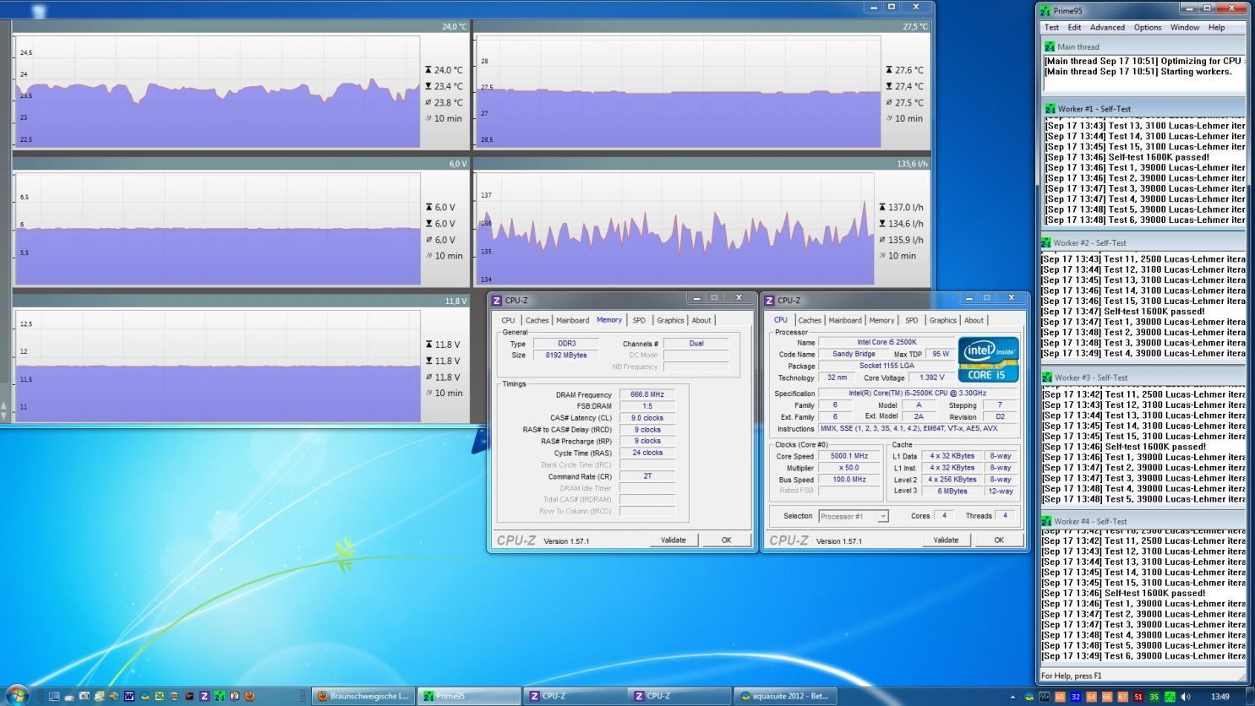Switch to SPD tab in CPU-Z Memory window
Screen dimensions: 1255x706
pyautogui.click(x=639, y=320)
